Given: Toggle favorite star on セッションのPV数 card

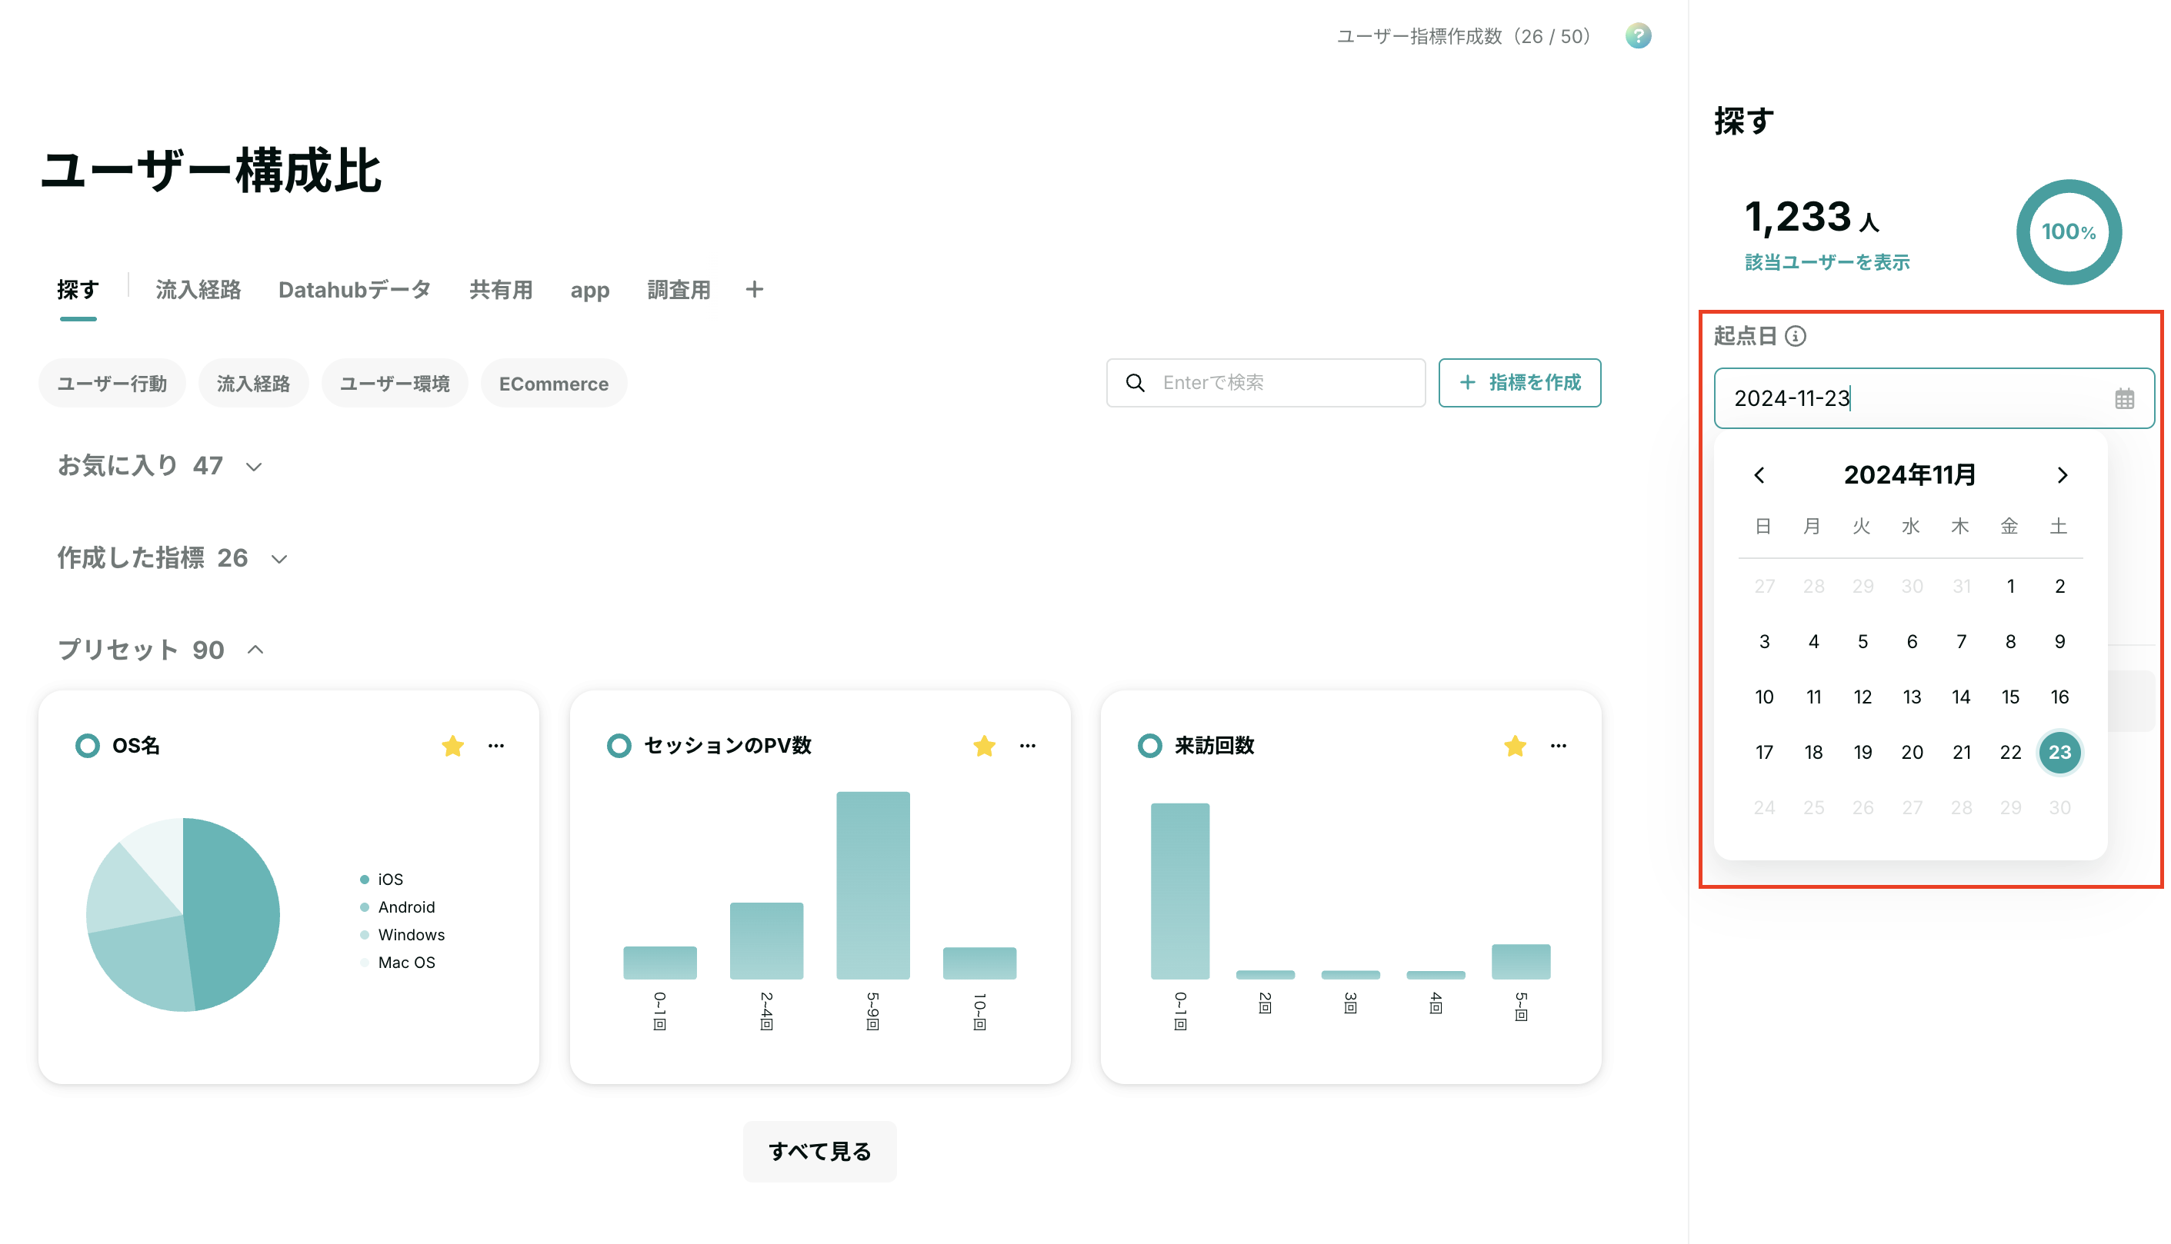Looking at the screenshot, I should (x=984, y=746).
